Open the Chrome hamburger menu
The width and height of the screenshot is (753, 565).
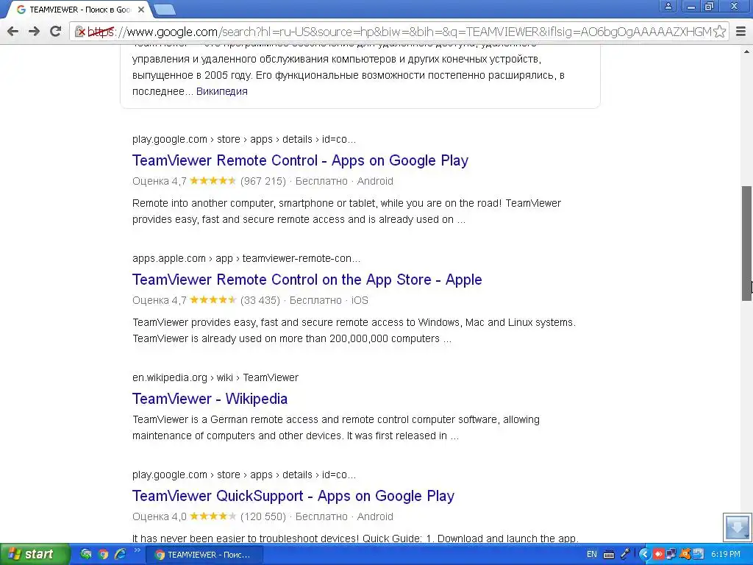click(x=740, y=32)
